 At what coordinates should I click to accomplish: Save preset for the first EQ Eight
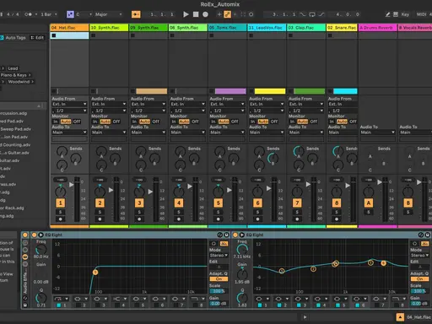[x=227, y=235]
